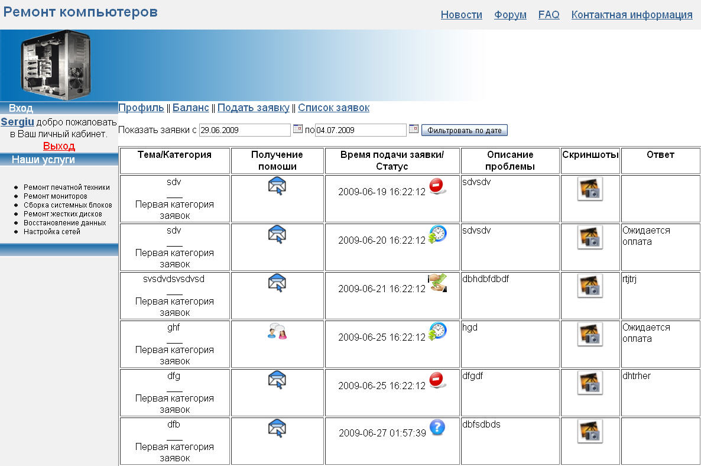Click chat people icon in ghf row
Screen dimensions: 701x466
[277, 331]
